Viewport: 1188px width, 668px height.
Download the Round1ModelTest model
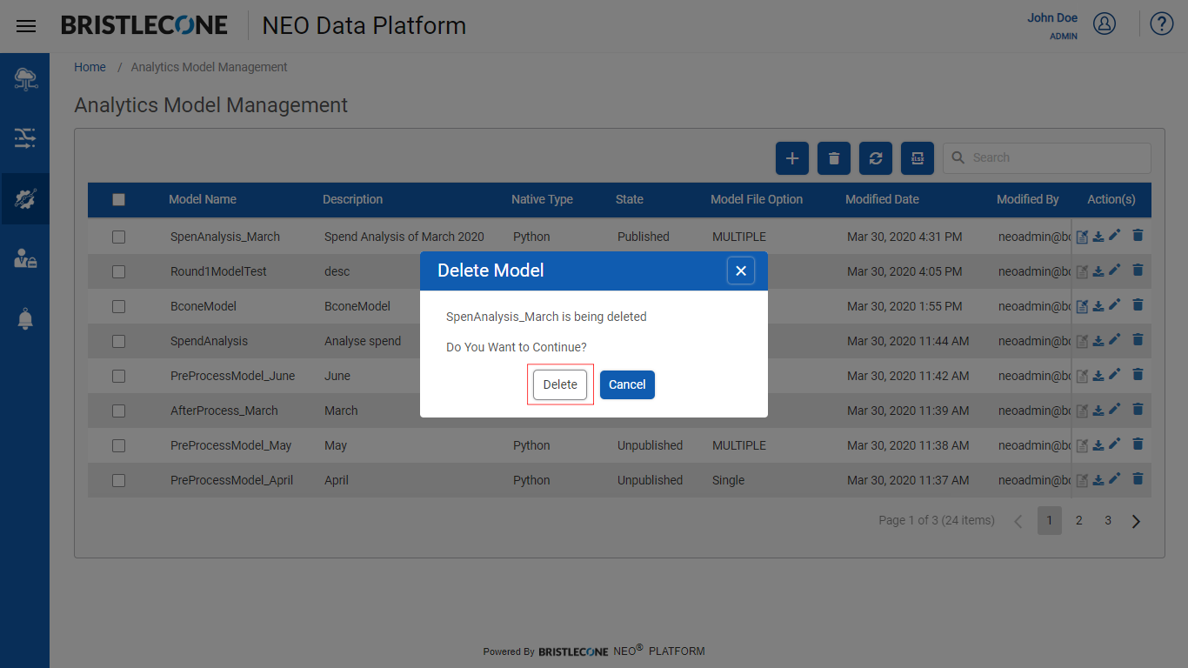point(1098,271)
